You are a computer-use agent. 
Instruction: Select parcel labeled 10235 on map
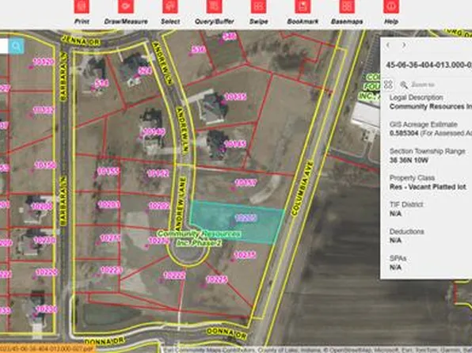[245, 255]
